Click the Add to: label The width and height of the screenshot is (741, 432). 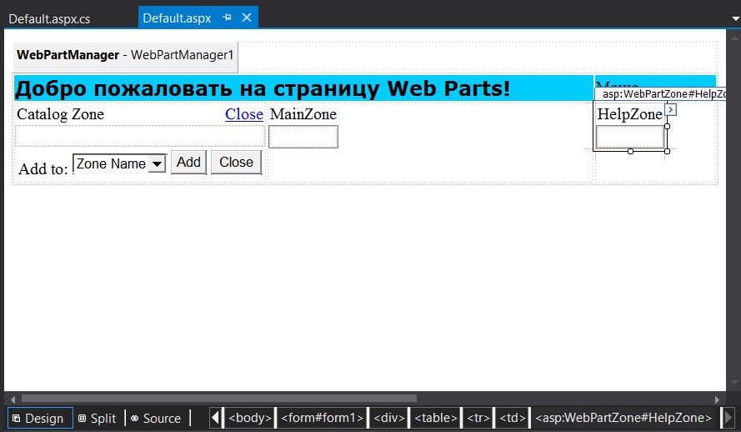[x=43, y=168]
